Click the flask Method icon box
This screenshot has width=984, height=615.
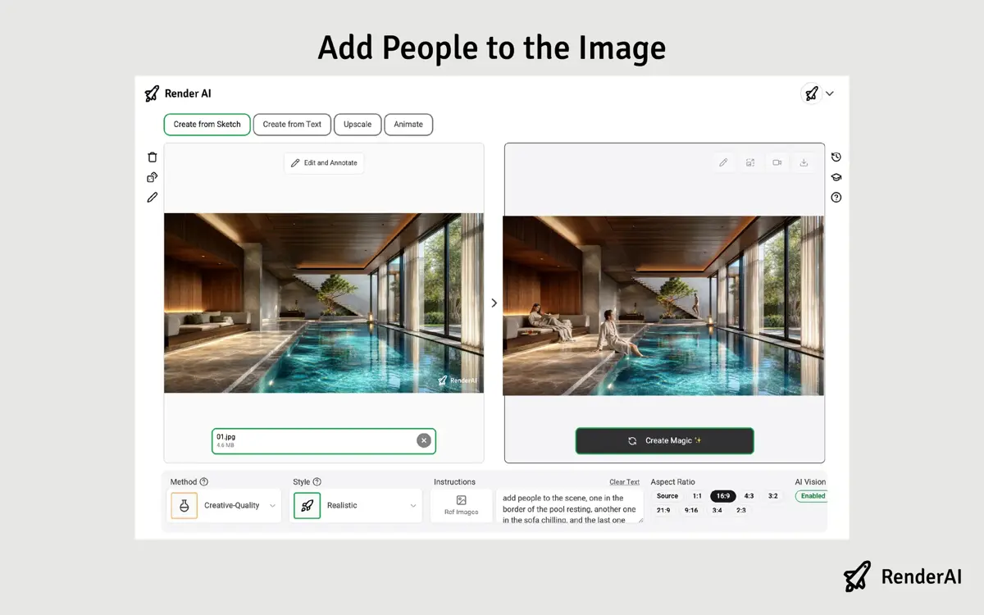pyautogui.click(x=184, y=505)
